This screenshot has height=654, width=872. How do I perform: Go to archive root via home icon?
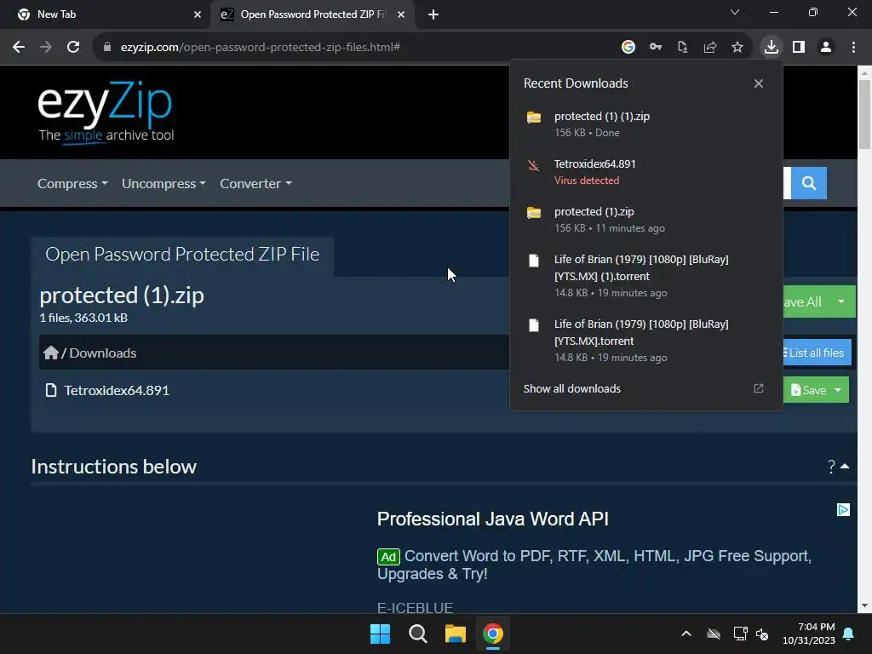(x=50, y=353)
